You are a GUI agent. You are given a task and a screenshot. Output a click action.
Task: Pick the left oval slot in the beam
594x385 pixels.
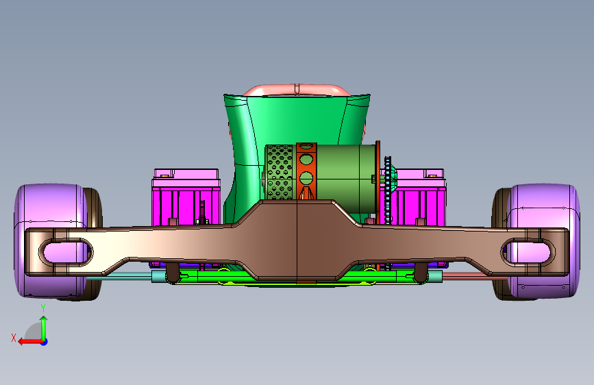pos(66,252)
